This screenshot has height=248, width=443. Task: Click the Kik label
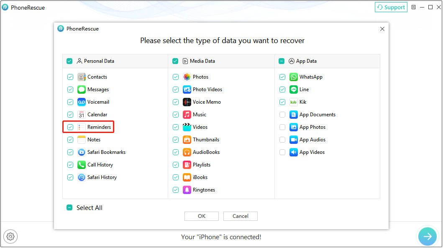(303, 102)
